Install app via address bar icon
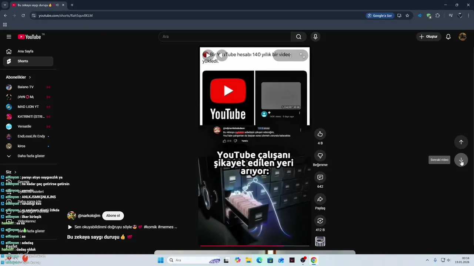This screenshot has width=474, height=266. (399, 16)
